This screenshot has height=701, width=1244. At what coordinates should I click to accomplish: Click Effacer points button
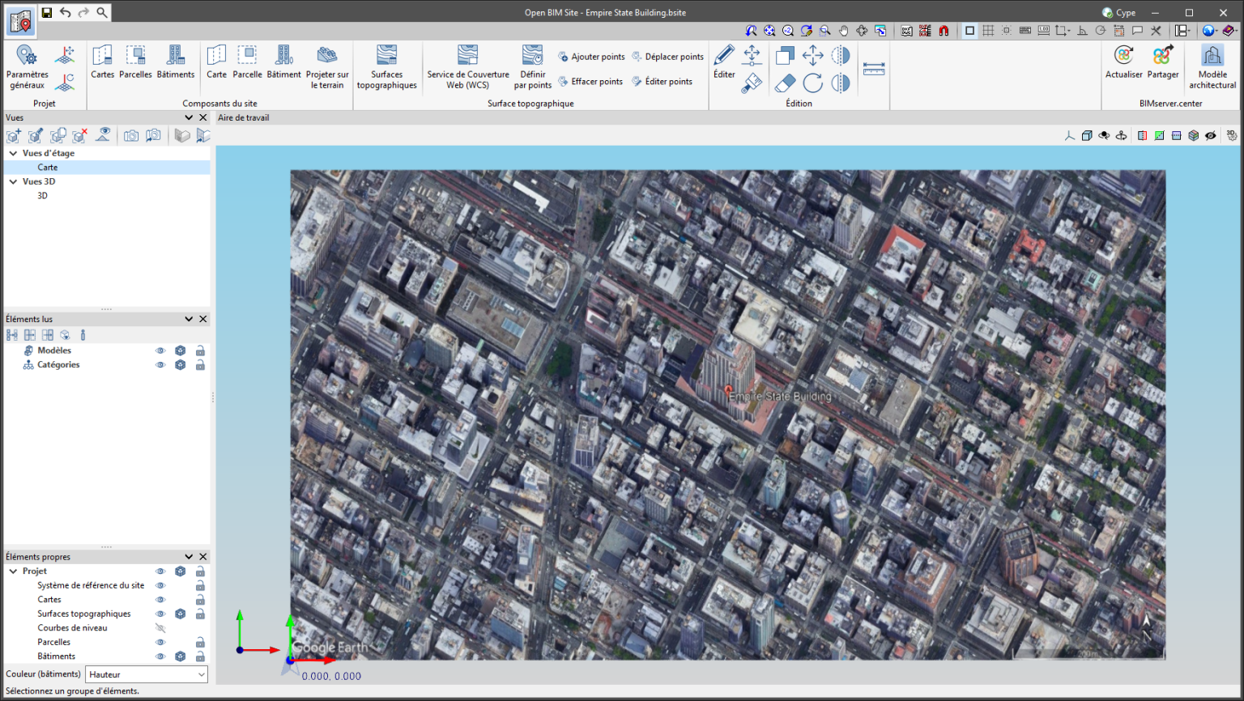coord(590,82)
